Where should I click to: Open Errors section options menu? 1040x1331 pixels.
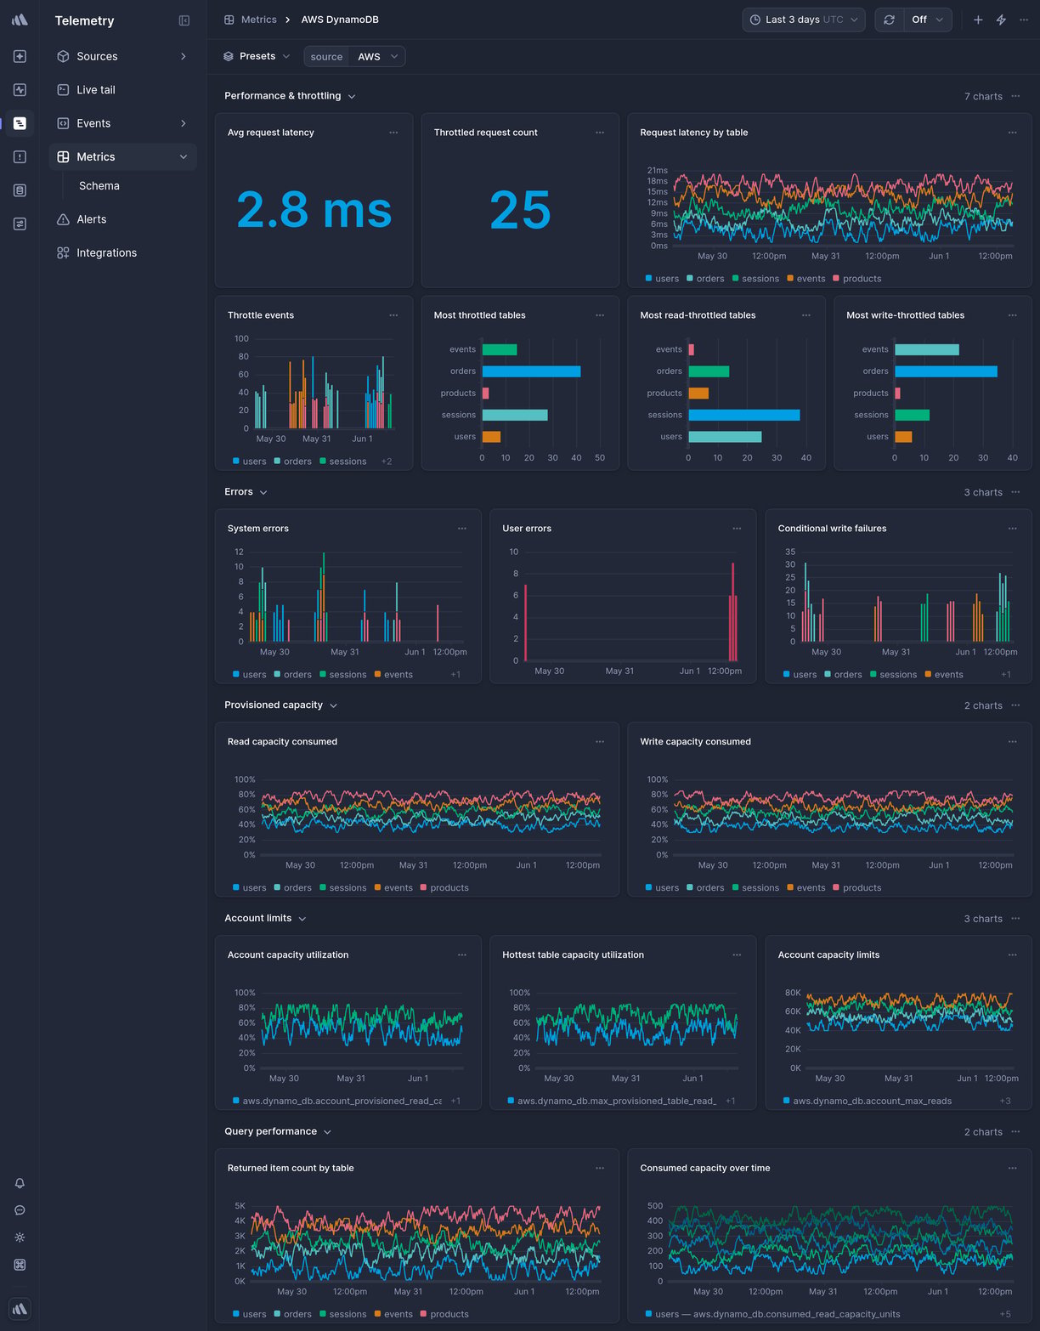(1015, 492)
